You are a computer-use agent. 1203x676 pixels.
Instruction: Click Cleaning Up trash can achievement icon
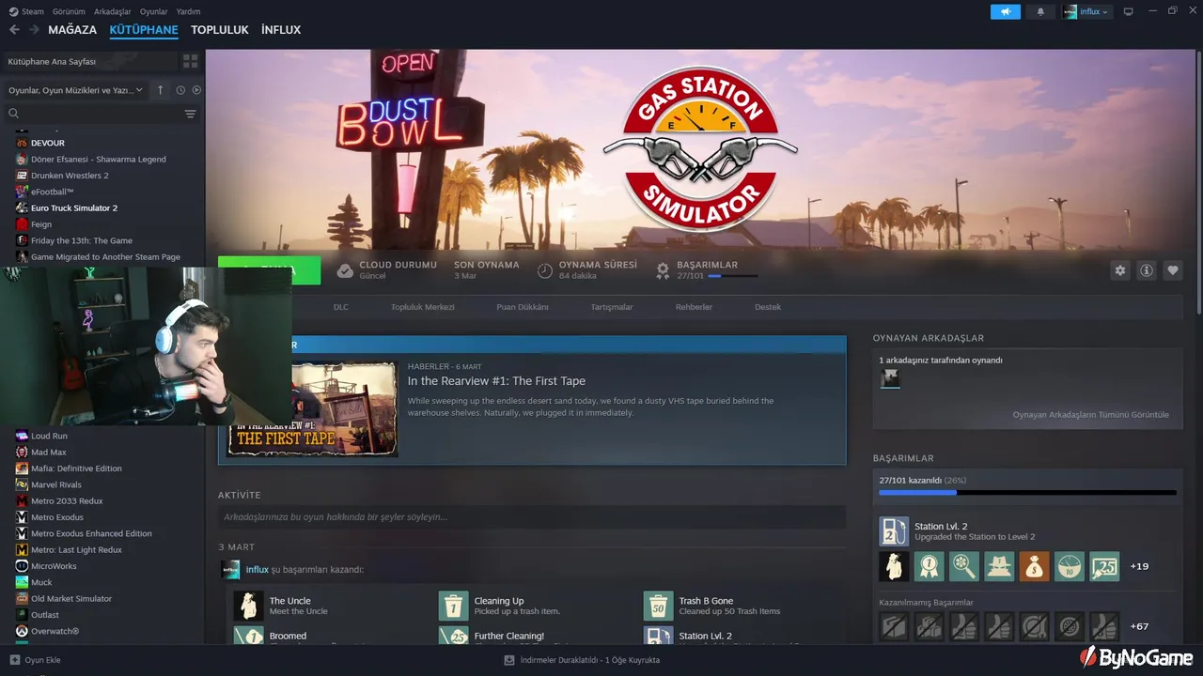click(454, 606)
